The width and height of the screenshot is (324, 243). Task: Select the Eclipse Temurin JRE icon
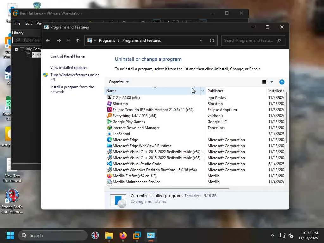(109, 109)
